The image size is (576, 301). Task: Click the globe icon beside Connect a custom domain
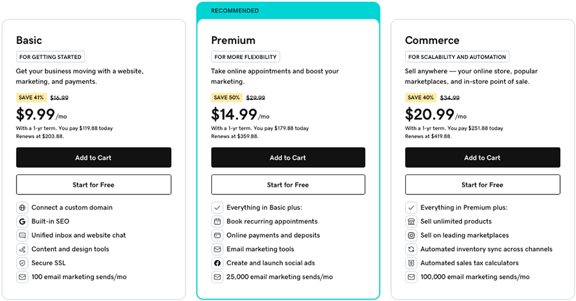pos(22,208)
